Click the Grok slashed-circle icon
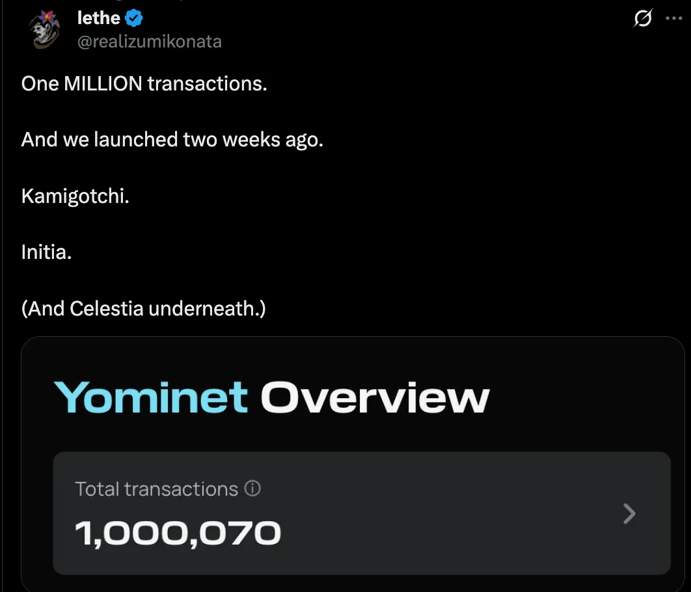Image resolution: width=691 pixels, height=592 pixels. 642,19
